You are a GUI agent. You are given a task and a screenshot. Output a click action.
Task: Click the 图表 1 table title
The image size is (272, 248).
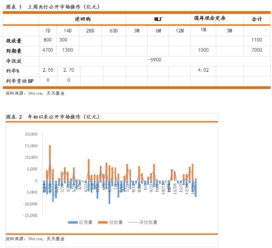[53, 7]
